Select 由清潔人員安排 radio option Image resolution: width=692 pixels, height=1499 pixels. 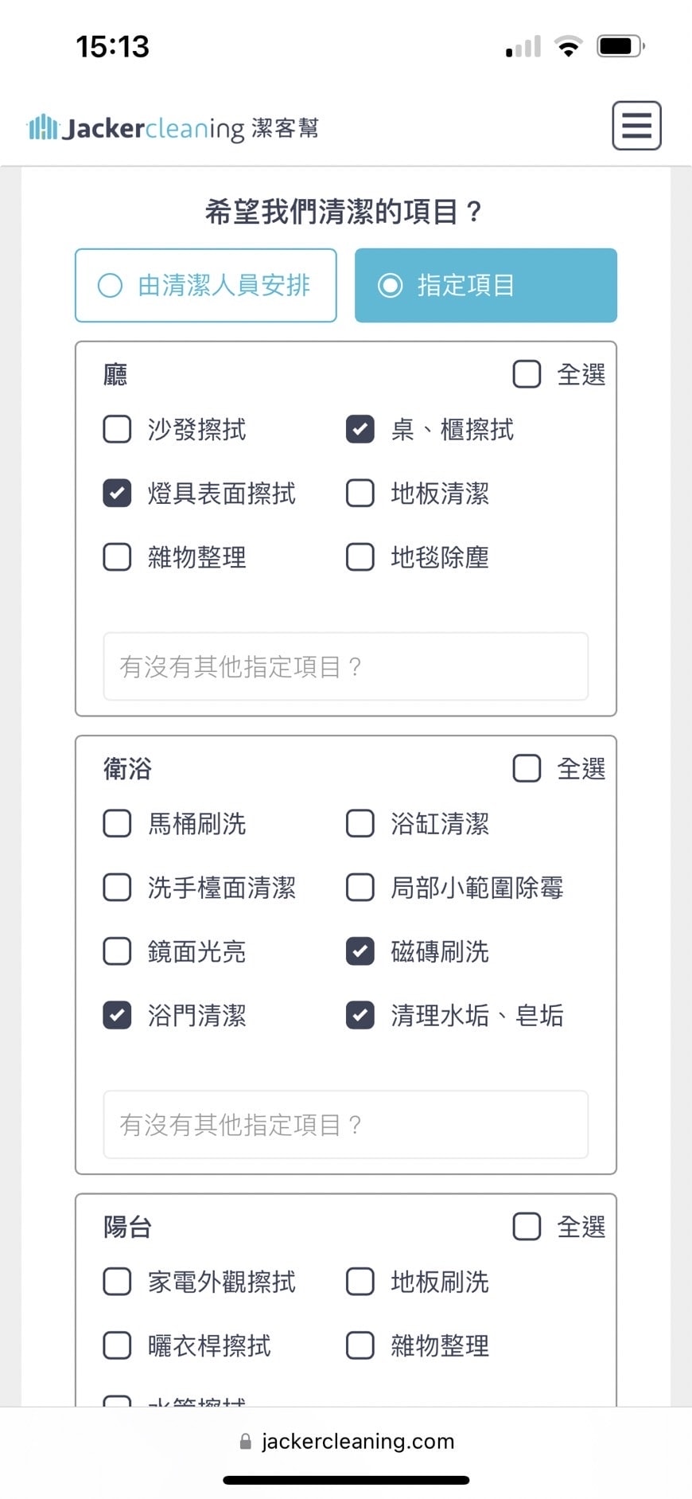206,285
